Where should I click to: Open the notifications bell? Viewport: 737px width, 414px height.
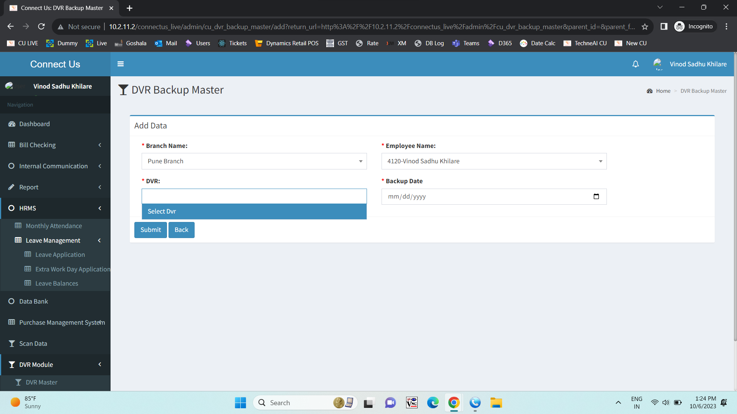coord(636,64)
